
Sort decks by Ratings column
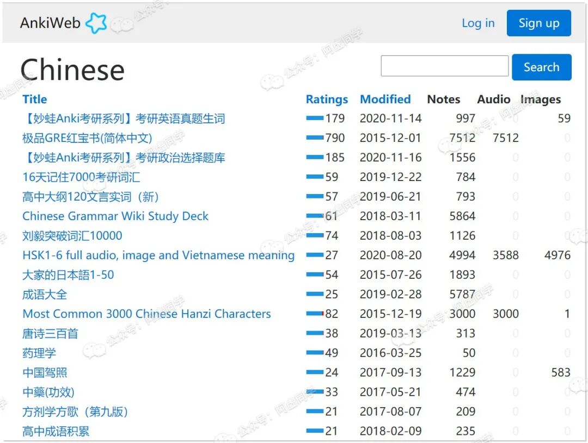[327, 99]
